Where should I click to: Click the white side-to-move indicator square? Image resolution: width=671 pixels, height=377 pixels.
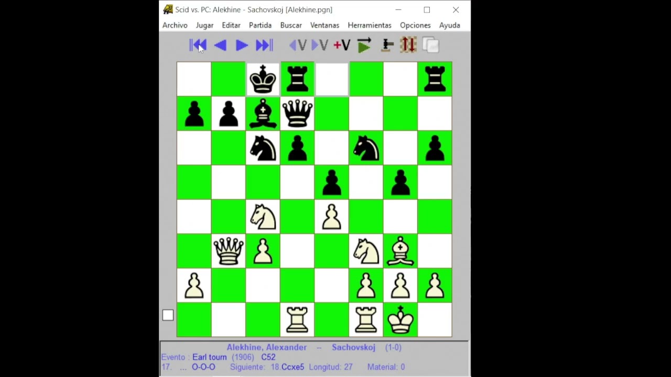coord(168,315)
